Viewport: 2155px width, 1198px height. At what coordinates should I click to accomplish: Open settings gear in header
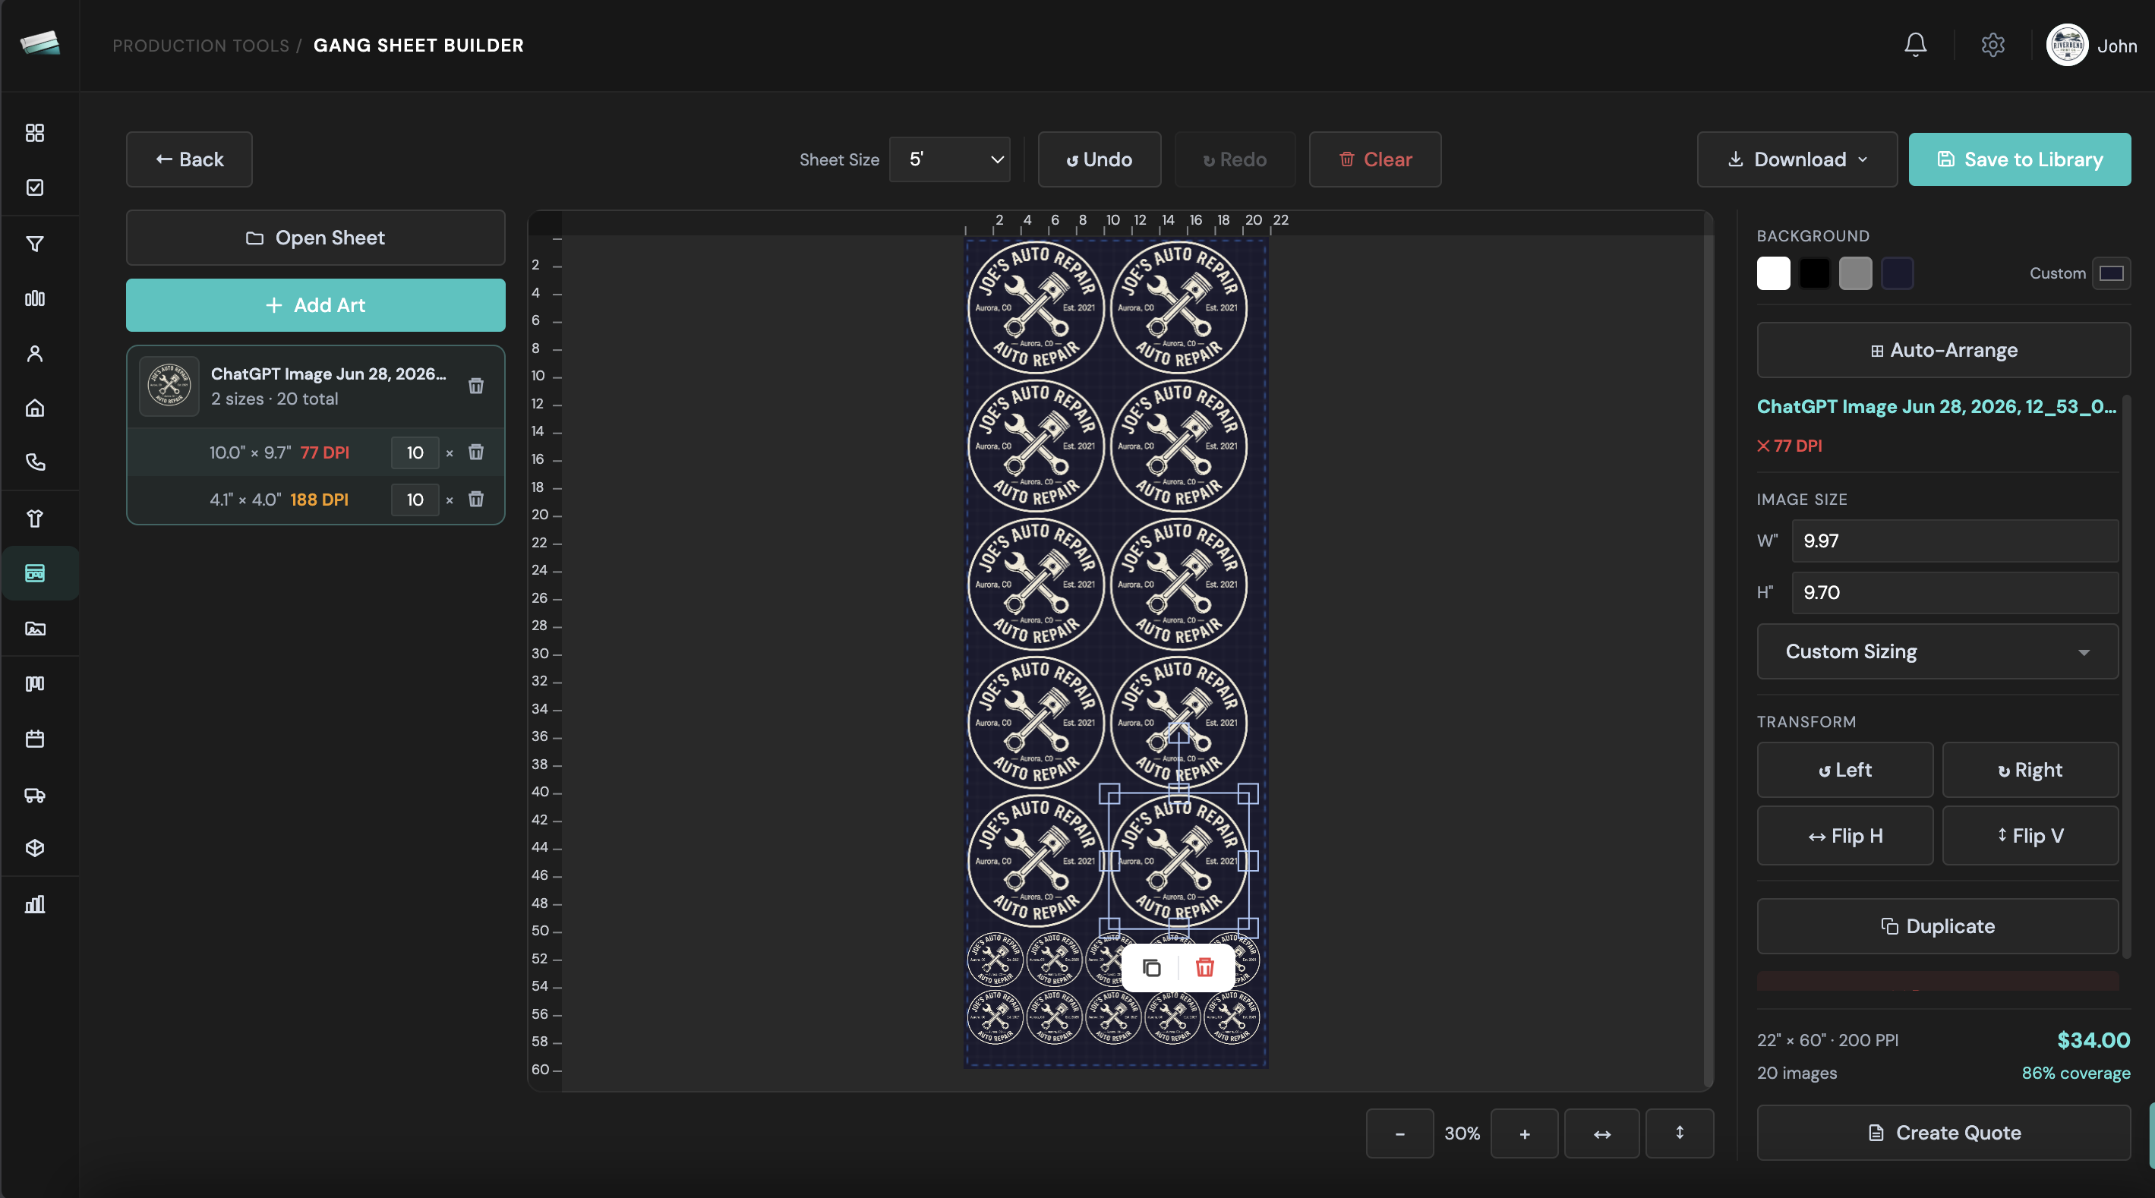click(x=1993, y=46)
